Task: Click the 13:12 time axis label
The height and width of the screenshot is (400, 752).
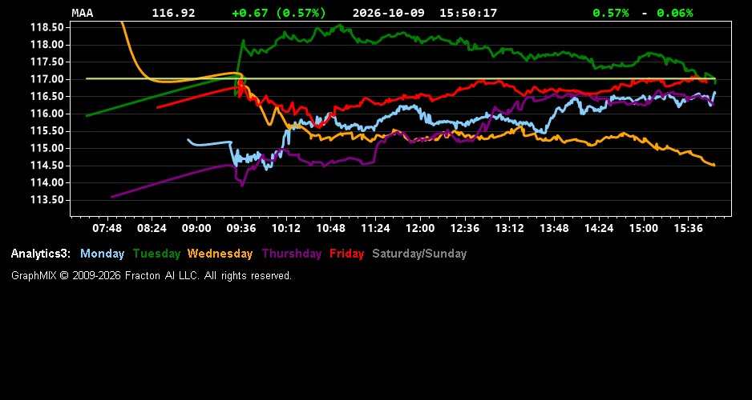Action: (509, 228)
